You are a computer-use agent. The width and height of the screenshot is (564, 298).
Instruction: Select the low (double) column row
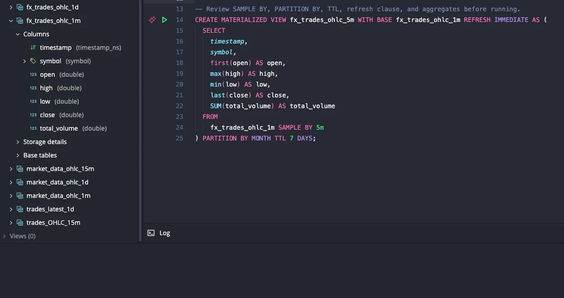pyautogui.click(x=69, y=101)
